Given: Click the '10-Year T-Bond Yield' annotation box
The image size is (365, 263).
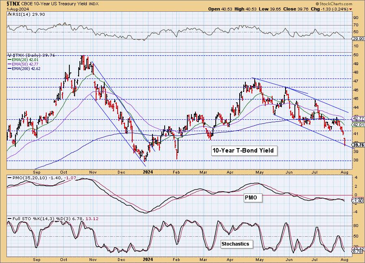Looking at the screenshot, I should (244, 151).
